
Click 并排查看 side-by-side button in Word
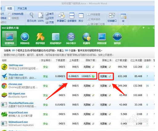pyautogui.click(x=94, y=15)
